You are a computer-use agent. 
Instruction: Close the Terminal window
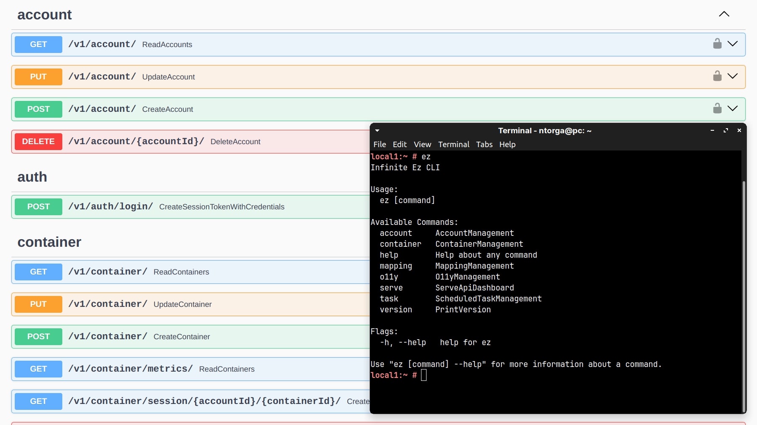pyautogui.click(x=739, y=131)
